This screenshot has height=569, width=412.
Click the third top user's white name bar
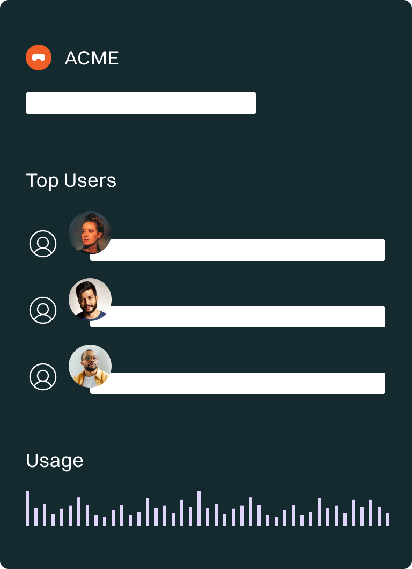pos(238,383)
